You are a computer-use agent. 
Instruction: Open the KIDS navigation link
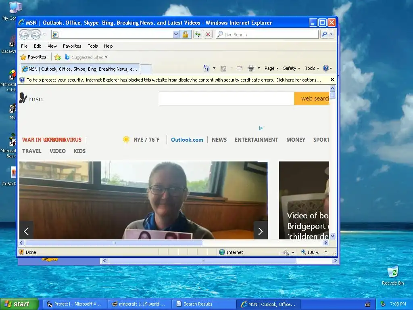(x=79, y=151)
